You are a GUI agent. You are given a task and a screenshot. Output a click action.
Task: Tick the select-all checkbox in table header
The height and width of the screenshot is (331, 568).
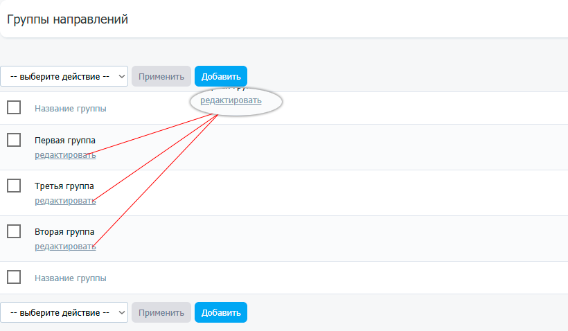coord(14,107)
